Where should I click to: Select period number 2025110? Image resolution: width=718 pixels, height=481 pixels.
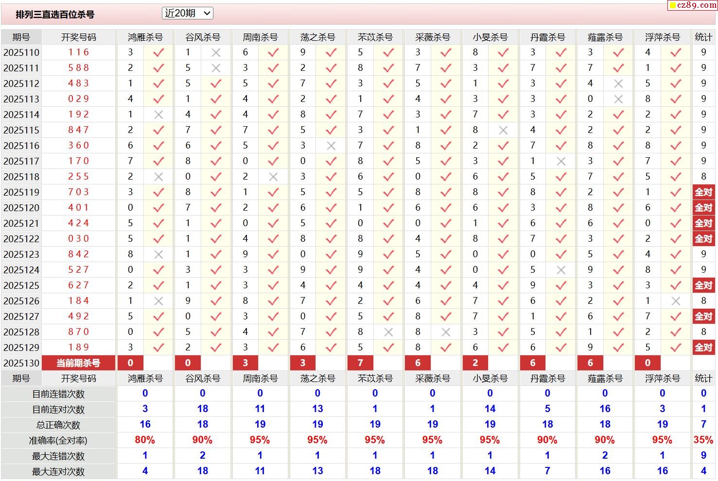click(21, 52)
